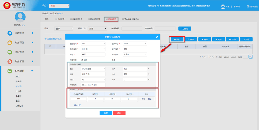This screenshot has height=130, width=259.
Task: Click the 财务项目 briefcase icon
Action: [x=10, y=43]
